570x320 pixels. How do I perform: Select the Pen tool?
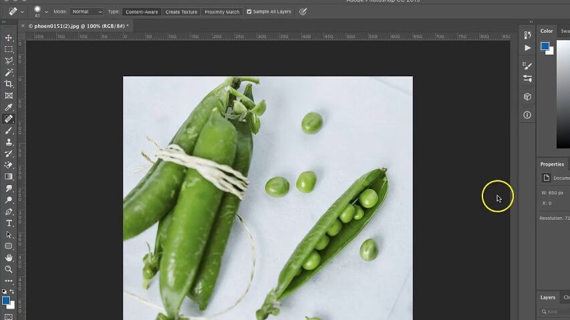9,211
